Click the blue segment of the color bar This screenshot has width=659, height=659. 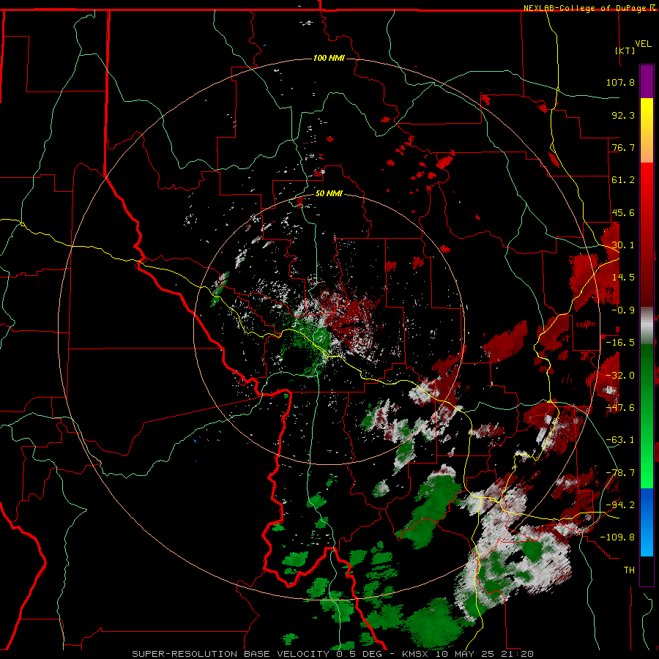click(x=647, y=522)
